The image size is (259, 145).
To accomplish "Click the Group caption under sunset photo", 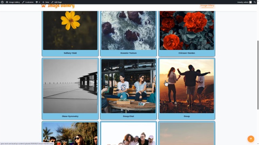I will (187, 116).
